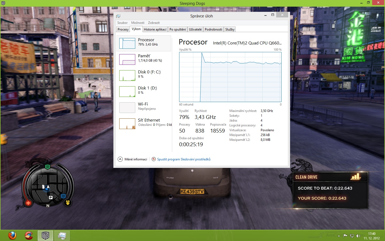This screenshot has width=385, height=241.
Task: Click the minimap in the game HUD
Action: (48, 187)
